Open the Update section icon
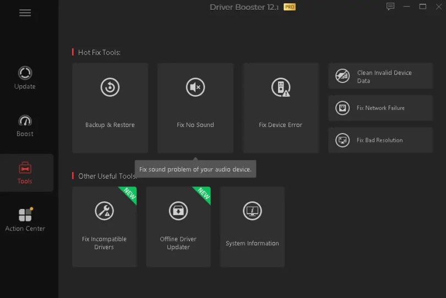This screenshot has width=446, height=298. tap(25, 73)
